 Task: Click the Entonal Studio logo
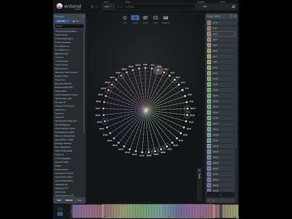68,6
